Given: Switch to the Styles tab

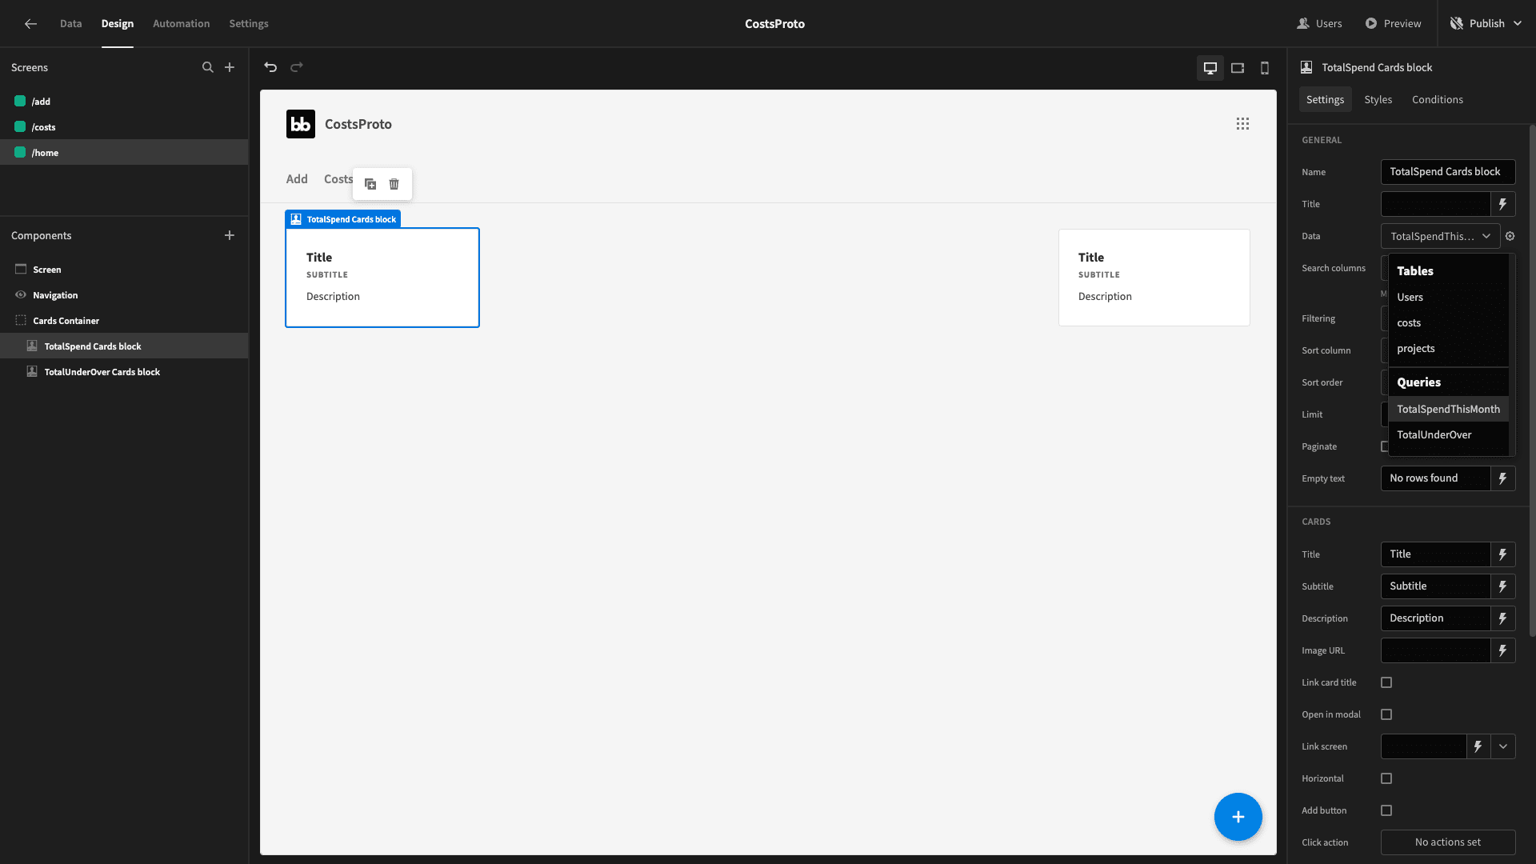Looking at the screenshot, I should pyautogui.click(x=1378, y=99).
